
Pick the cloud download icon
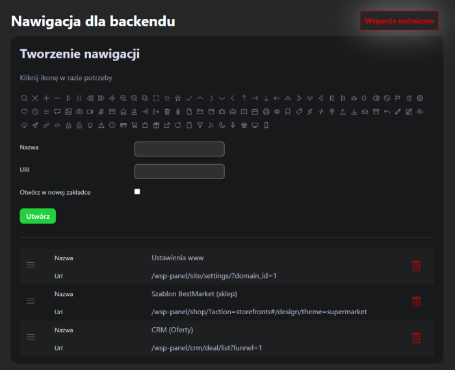click(24, 125)
